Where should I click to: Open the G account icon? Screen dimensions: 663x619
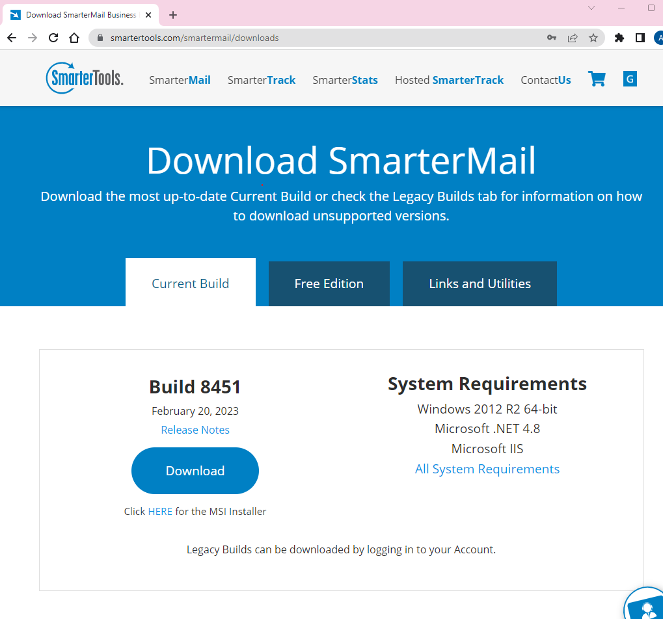629,79
